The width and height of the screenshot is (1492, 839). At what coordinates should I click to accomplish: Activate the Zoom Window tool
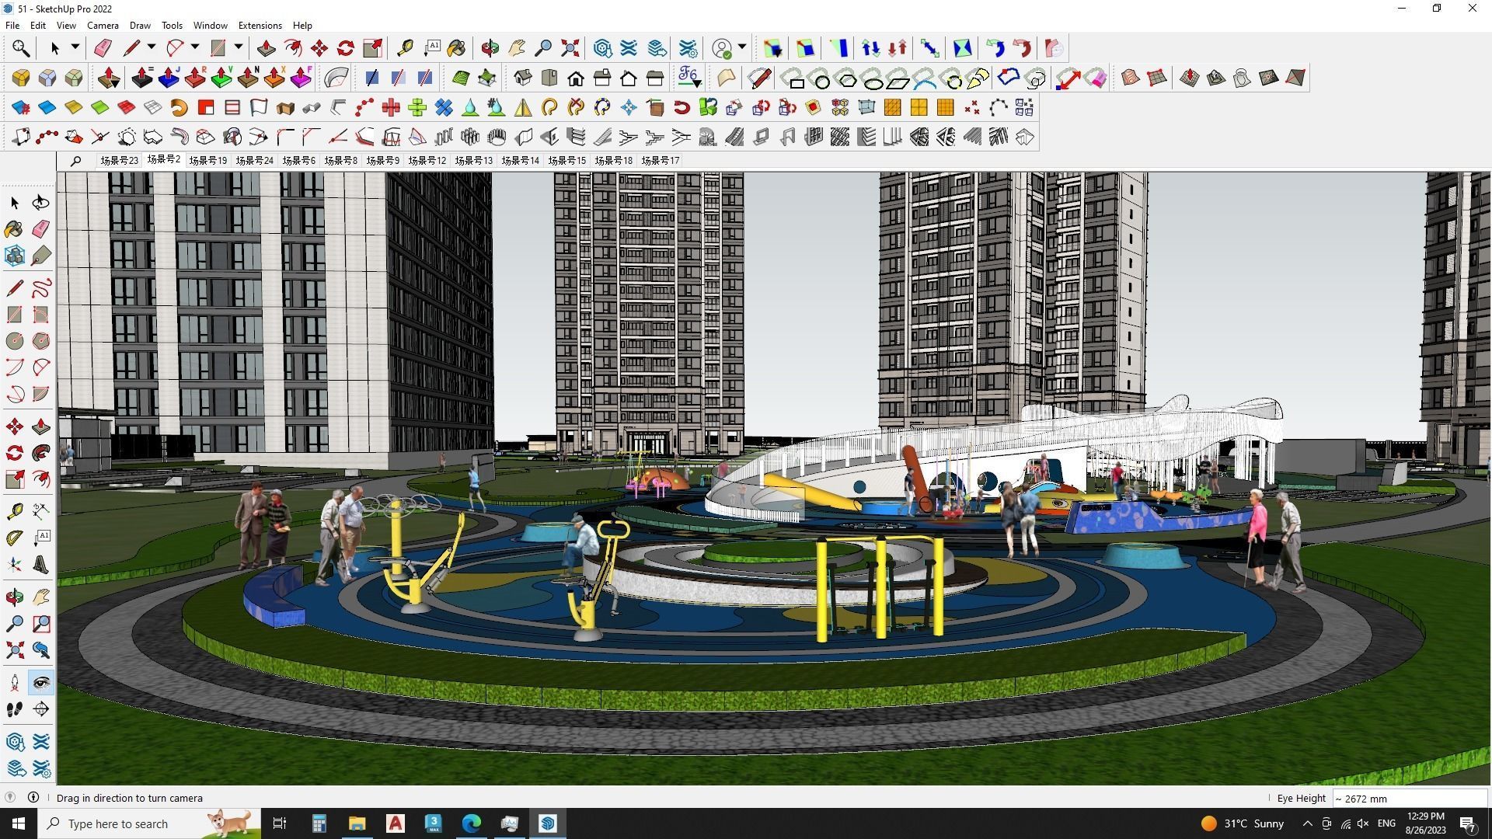tap(40, 624)
